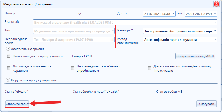Click the icon beside Непрацездатна особа field

point(112,39)
